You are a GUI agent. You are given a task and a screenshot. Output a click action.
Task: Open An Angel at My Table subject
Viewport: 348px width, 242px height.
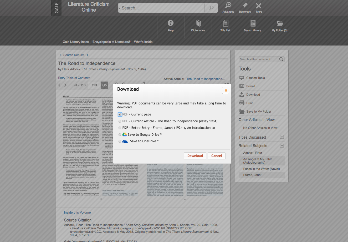tap(258, 161)
